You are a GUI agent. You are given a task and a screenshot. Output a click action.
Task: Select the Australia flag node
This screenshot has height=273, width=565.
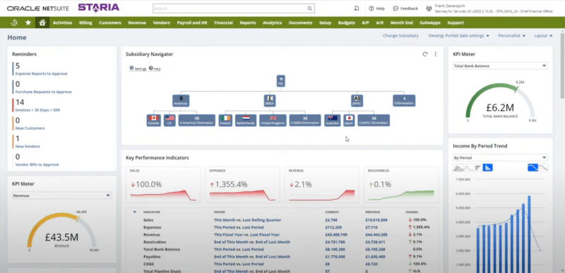pyautogui.click(x=332, y=120)
